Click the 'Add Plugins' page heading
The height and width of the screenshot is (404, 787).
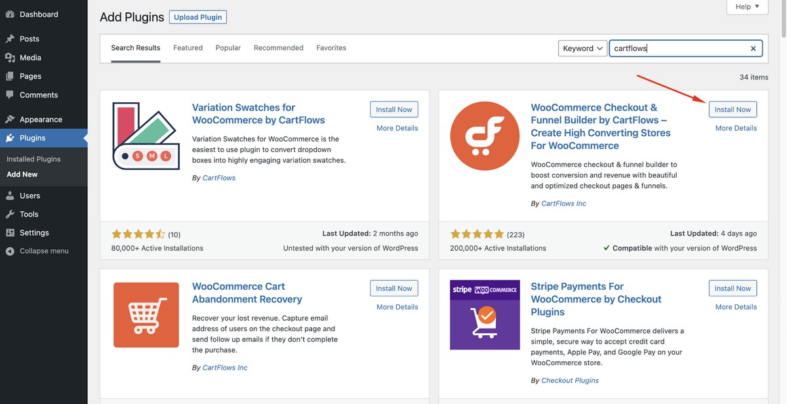[x=132, y=17]
